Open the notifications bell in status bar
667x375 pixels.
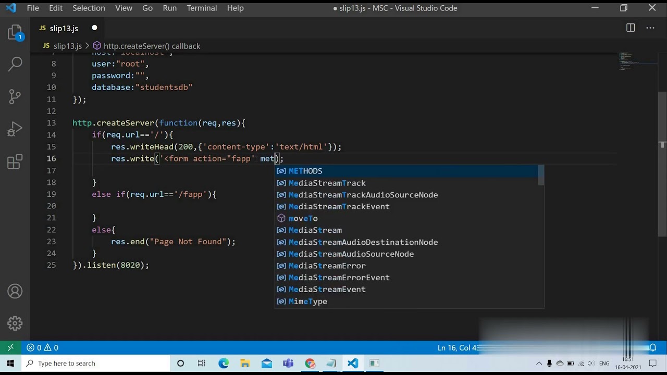click(x=652, y=347)
